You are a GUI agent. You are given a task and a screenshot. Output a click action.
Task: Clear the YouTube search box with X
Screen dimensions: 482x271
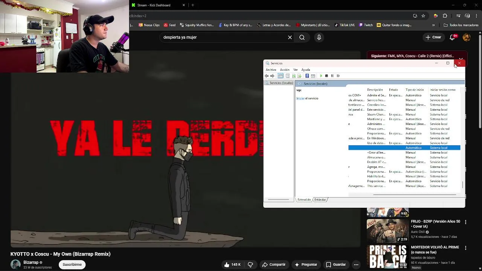290,37
